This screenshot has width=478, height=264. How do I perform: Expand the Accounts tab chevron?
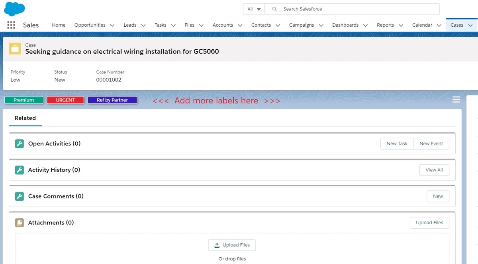(x=240, y=25)
